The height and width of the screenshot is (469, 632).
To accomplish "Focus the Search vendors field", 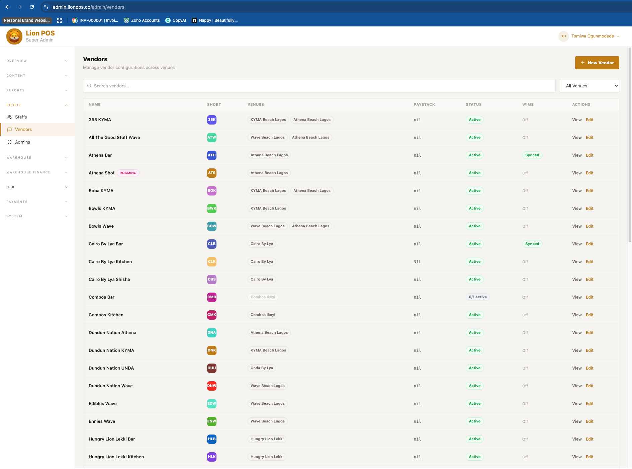I will (x=319, y=86).
